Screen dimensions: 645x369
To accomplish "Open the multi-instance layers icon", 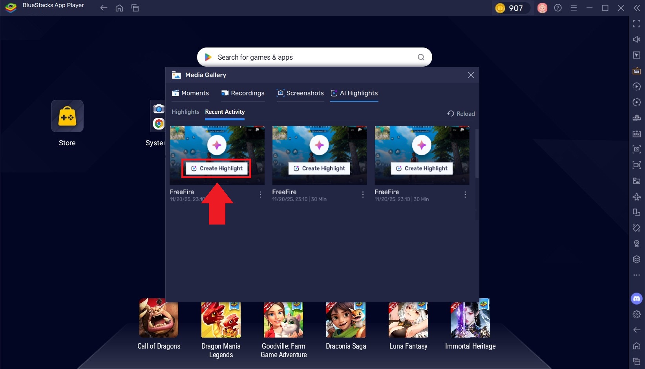I will coord(636,259).
